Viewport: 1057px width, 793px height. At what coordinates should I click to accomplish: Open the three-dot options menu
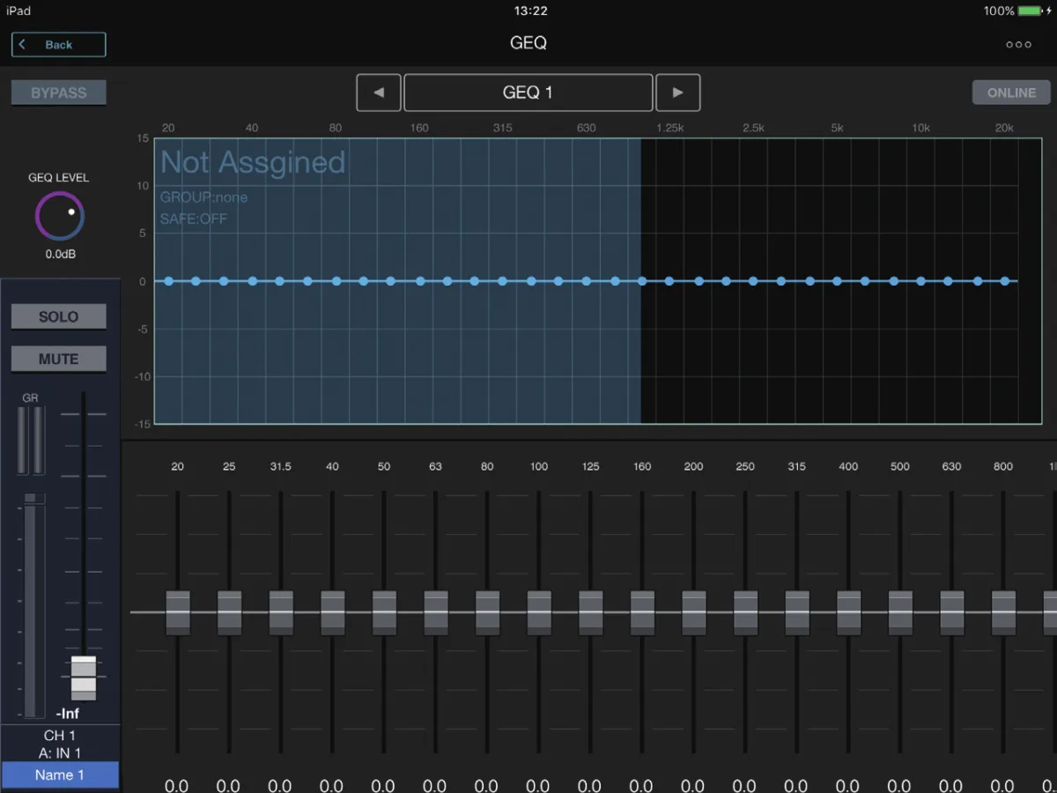pyautogui.click(x=1018, y=45)
